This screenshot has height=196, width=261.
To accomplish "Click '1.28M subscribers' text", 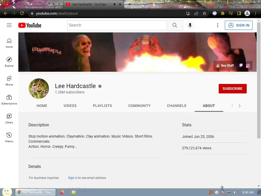I will [x=70, y=92].
